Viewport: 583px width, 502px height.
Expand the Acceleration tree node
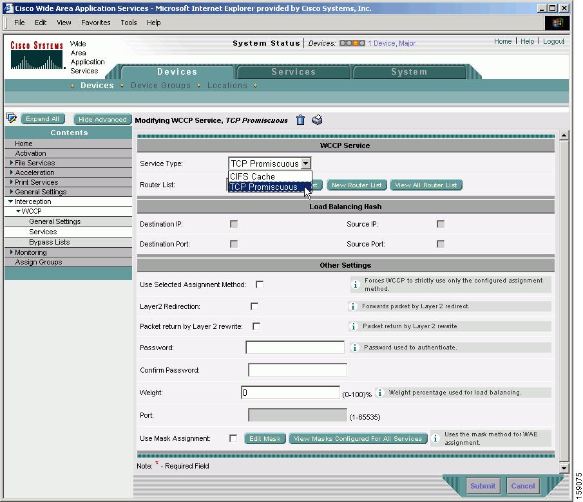[12, 172]
